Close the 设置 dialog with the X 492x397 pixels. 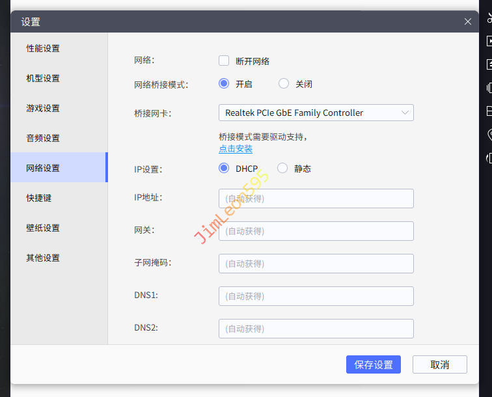(x=468, y=21)
